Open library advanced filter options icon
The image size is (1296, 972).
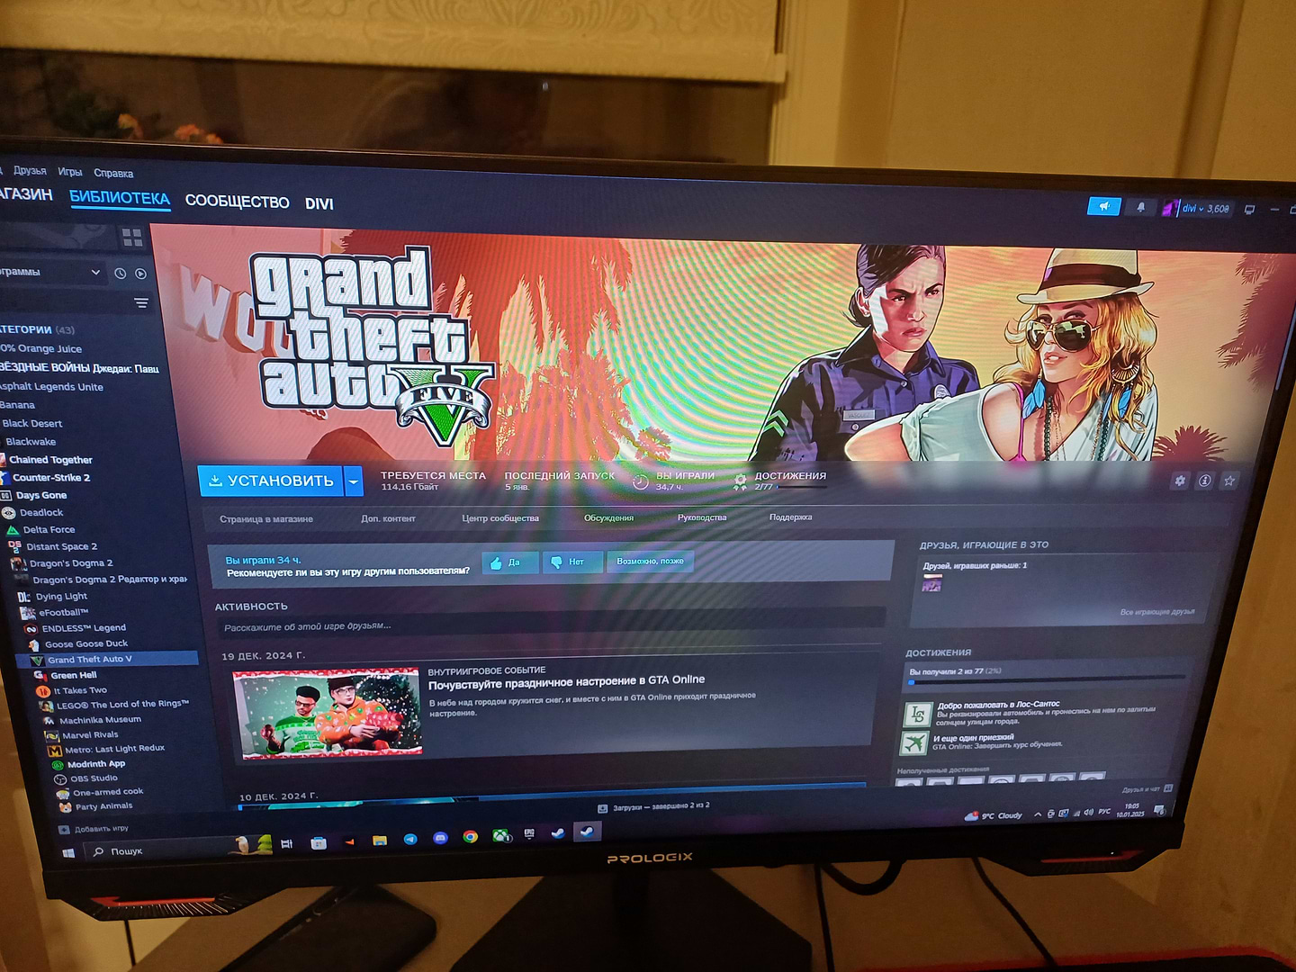pyautogui.click(x=141, y=303)
